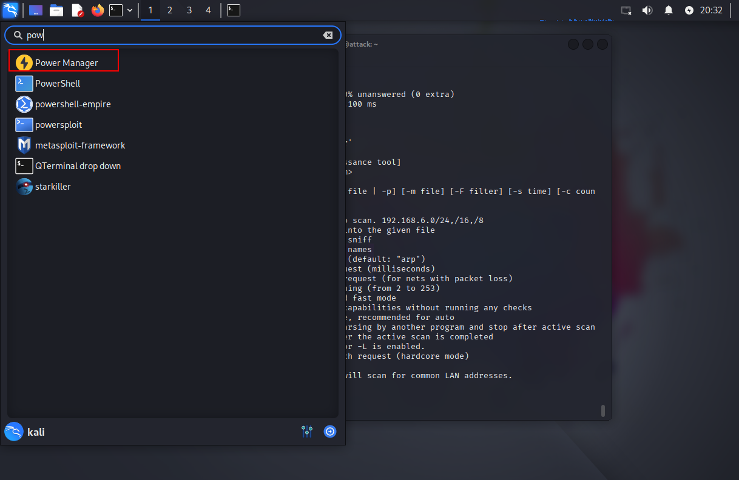The height and width of the screenshot is (480, 739).
Task: Click the log out circle icon
Action: coord(330,432)
